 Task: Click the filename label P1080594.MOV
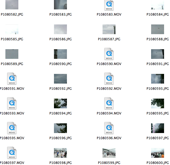(x=109, y=113)
